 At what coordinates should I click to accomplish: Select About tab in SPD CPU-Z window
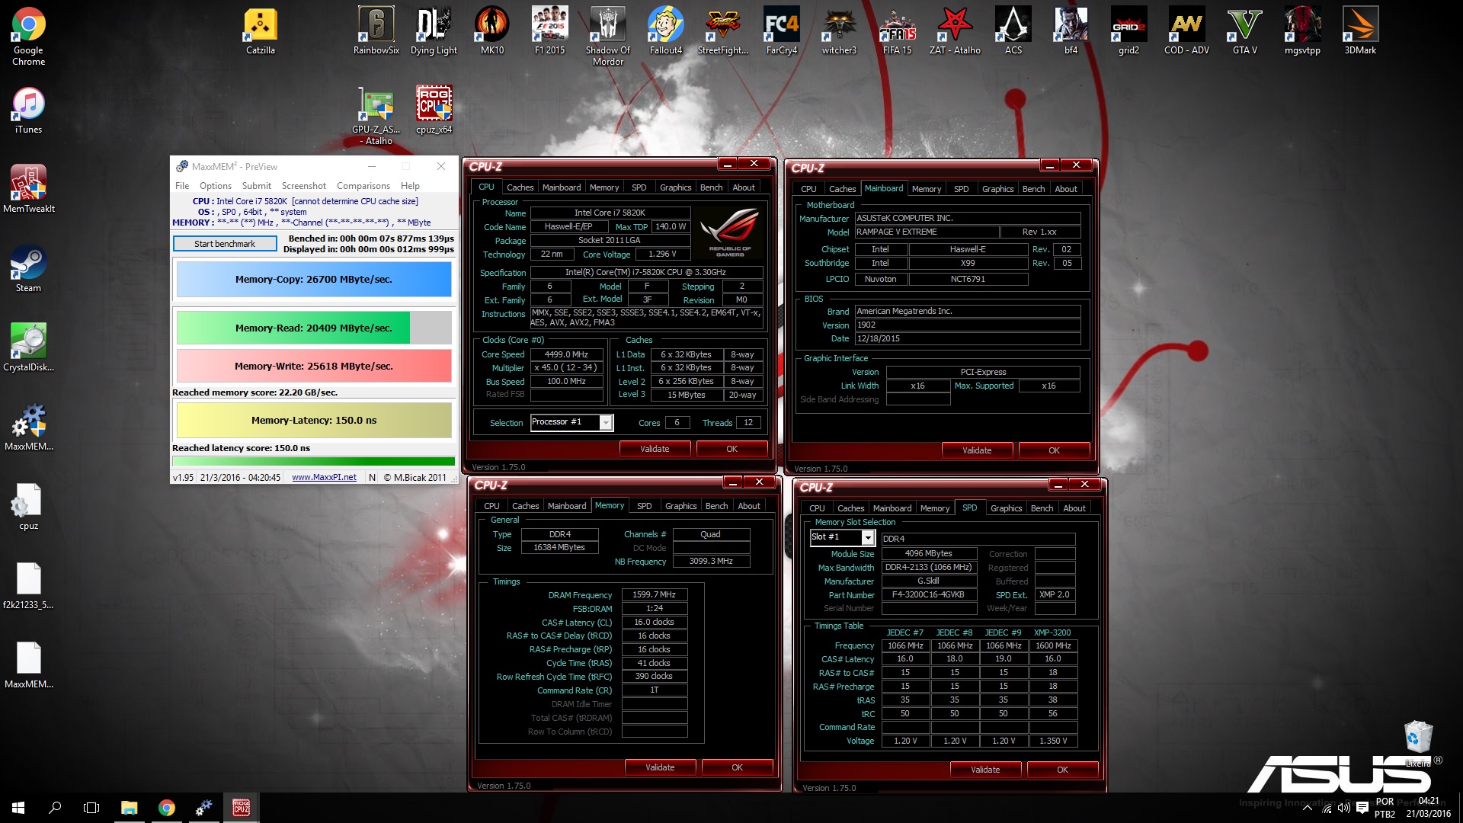coord(1074,508)
